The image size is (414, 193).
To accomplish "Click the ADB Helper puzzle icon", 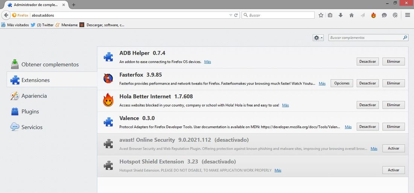I will coord(108,57).
